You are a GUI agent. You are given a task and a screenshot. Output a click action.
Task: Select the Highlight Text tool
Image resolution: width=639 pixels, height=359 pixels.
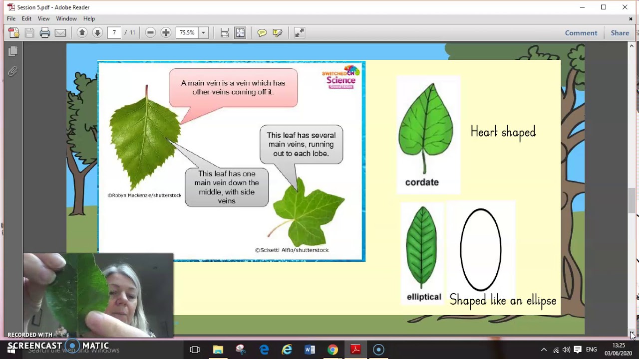point(278,33)
